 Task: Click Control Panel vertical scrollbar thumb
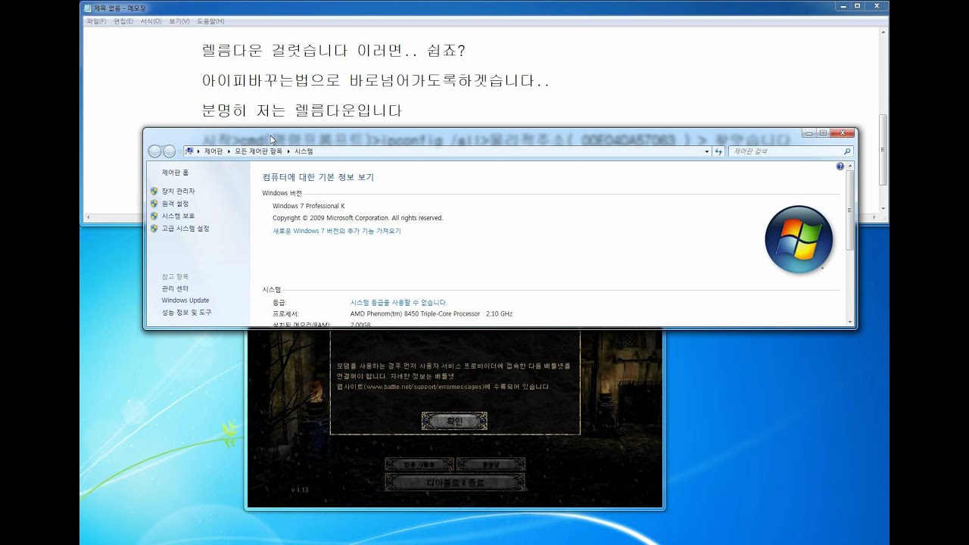point(850,210)
